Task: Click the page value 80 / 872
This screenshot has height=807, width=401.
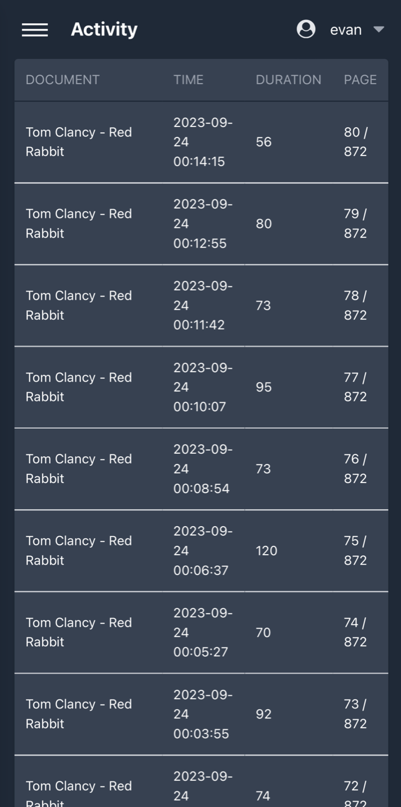Action: click(355, 142)
